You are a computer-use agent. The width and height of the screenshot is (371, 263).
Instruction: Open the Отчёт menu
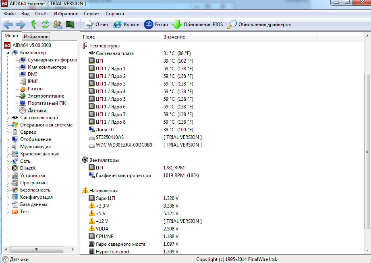point(41,14)
